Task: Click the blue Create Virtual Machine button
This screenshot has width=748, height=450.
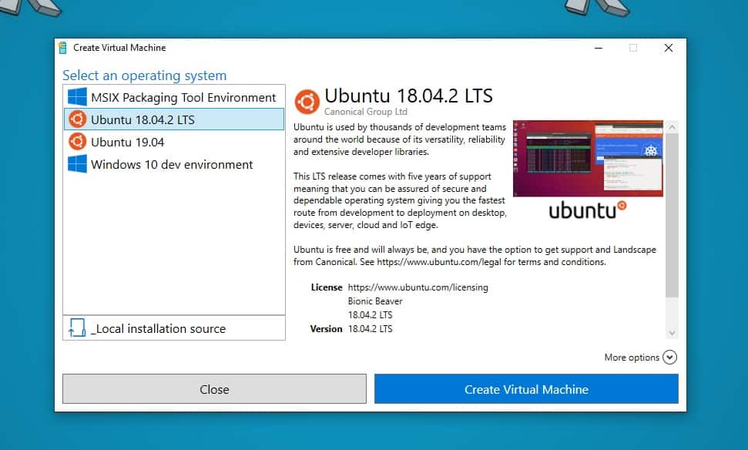Action: (x=526, y=389)
